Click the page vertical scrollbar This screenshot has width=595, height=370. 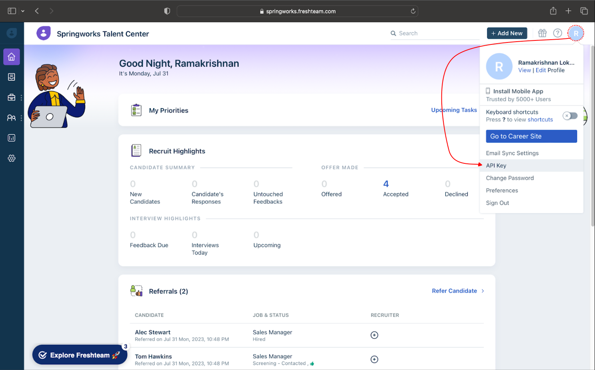(x=593, y=136)
